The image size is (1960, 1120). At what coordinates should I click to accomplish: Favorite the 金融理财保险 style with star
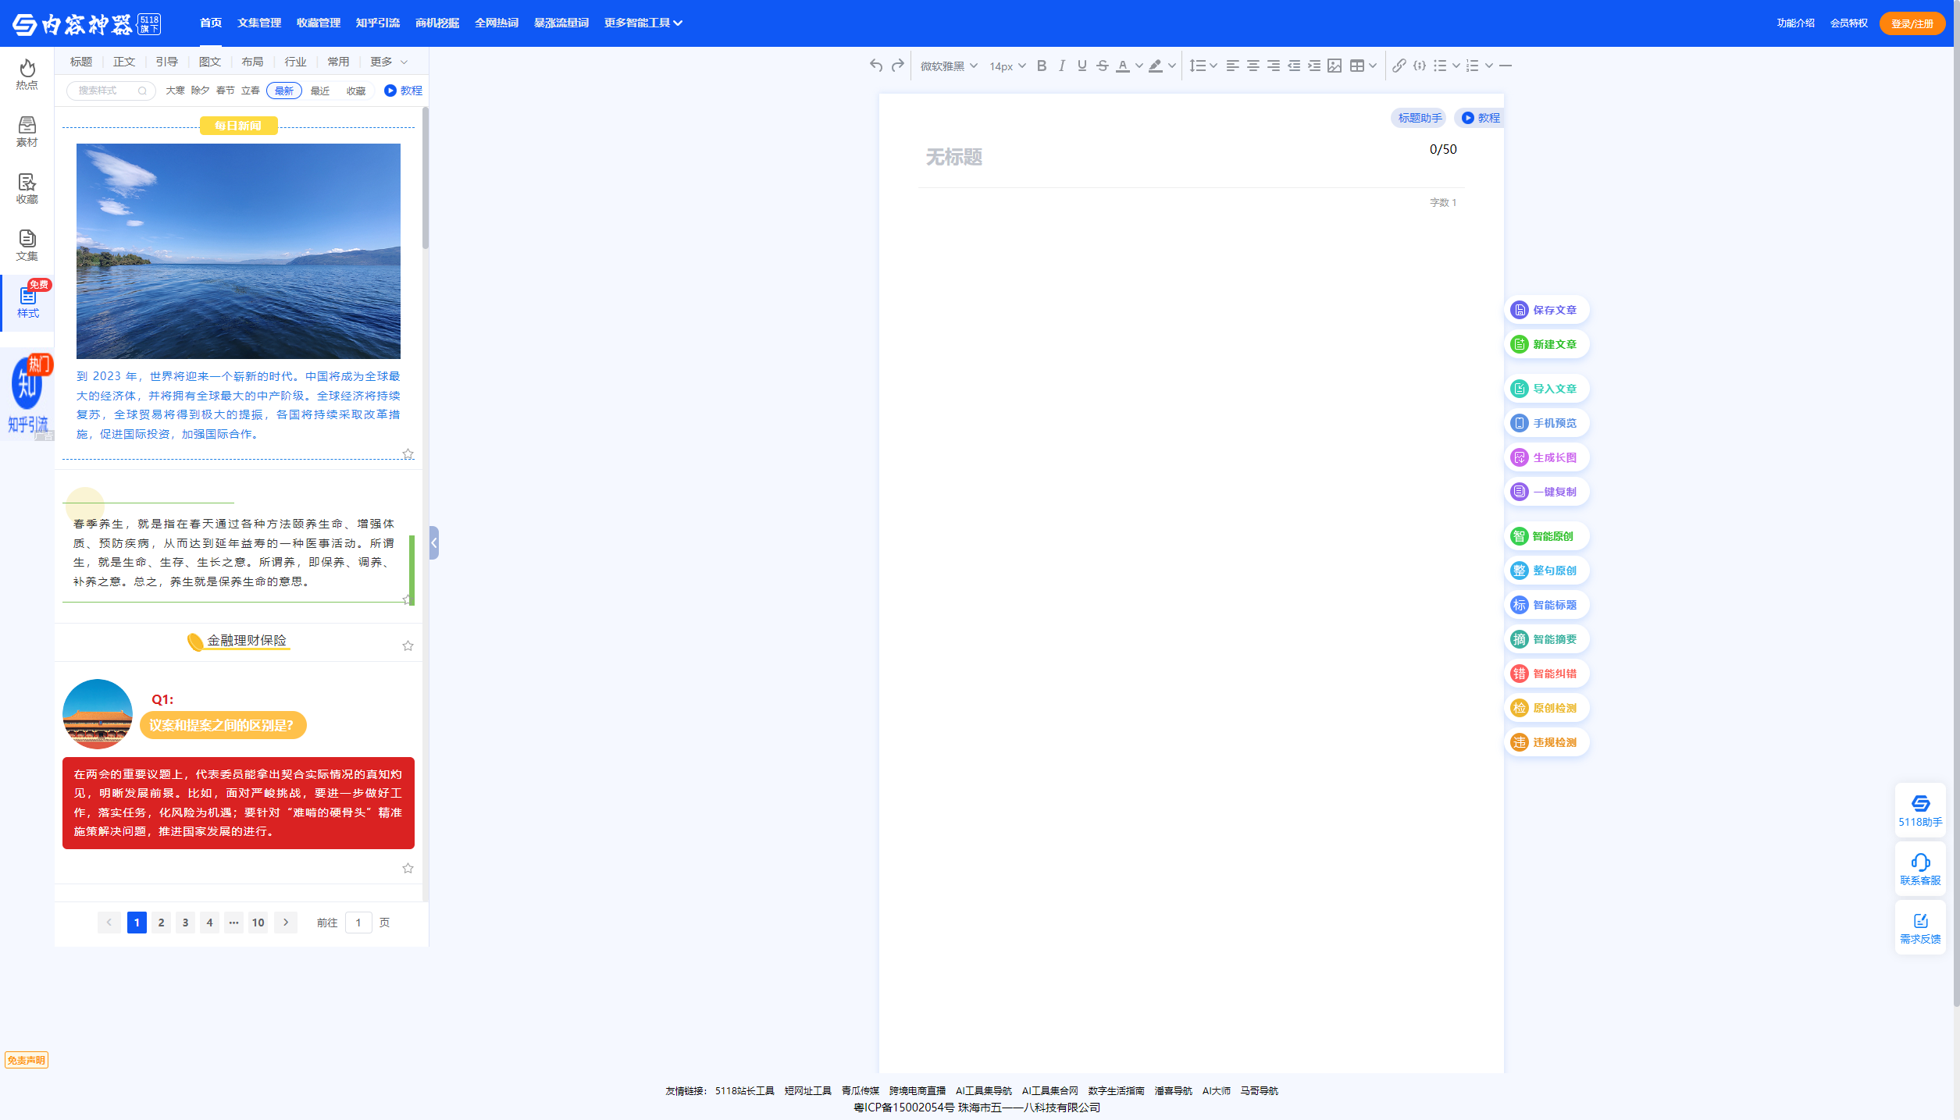click(408, 645)
